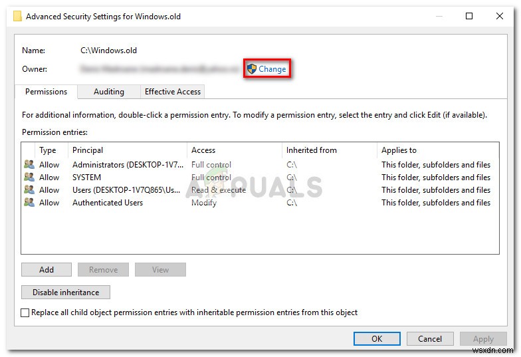Close the Advanced Security Settings window
This screenshot has height=357, width=521.
coord(500,16)
